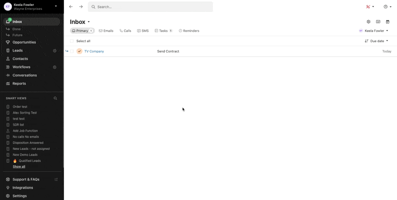The image size is (397, 200).
Task: Open the Done inbox subfolder
Action: tap(16, 29)
